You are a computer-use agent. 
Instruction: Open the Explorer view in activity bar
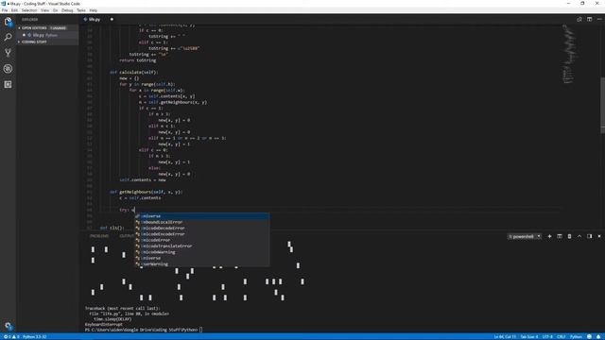click(8, 22)
